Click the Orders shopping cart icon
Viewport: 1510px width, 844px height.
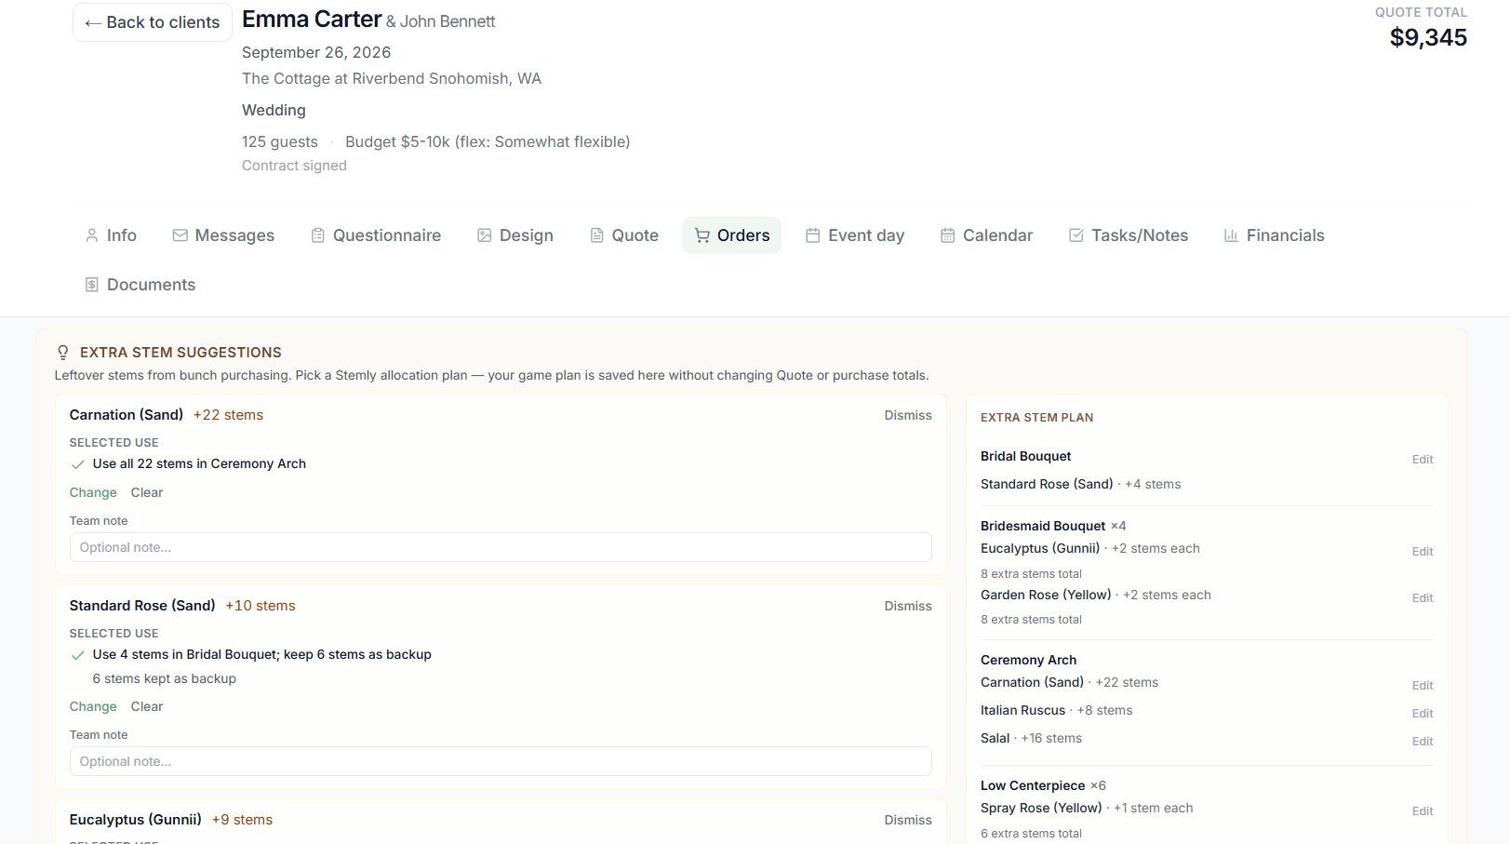point(702,235)
